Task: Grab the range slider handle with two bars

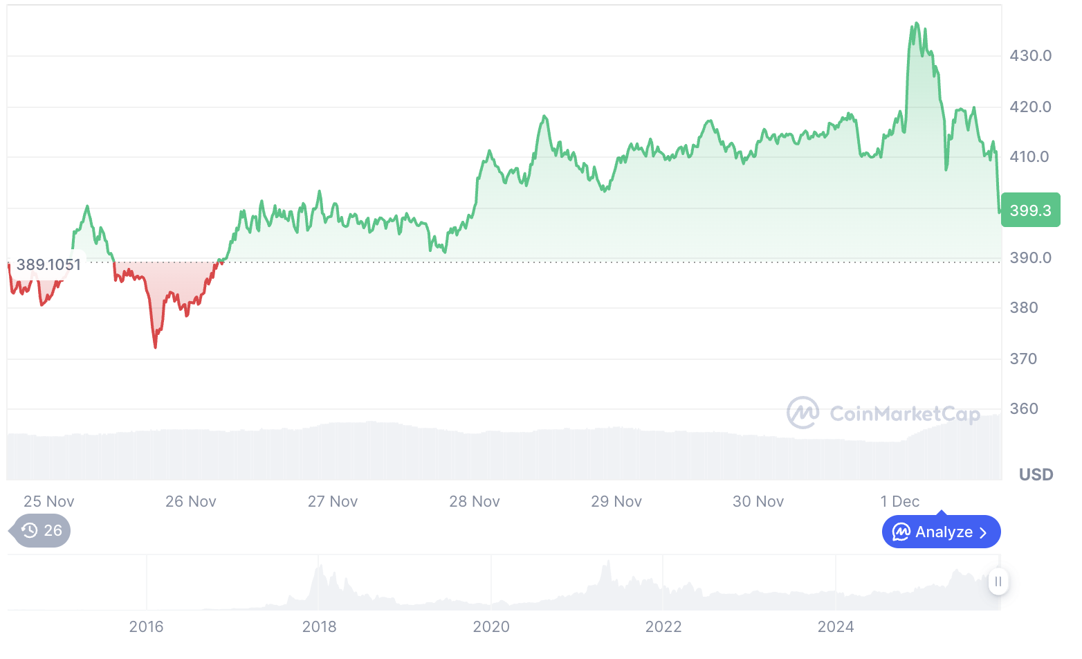Action: pos(998,581)
